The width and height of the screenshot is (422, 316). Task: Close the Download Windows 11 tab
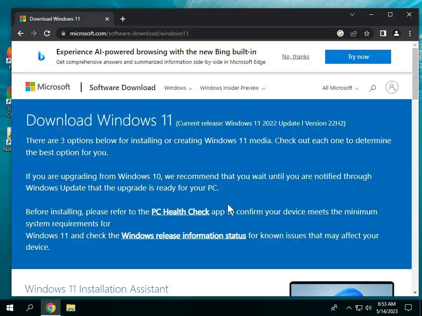point(107,19)
